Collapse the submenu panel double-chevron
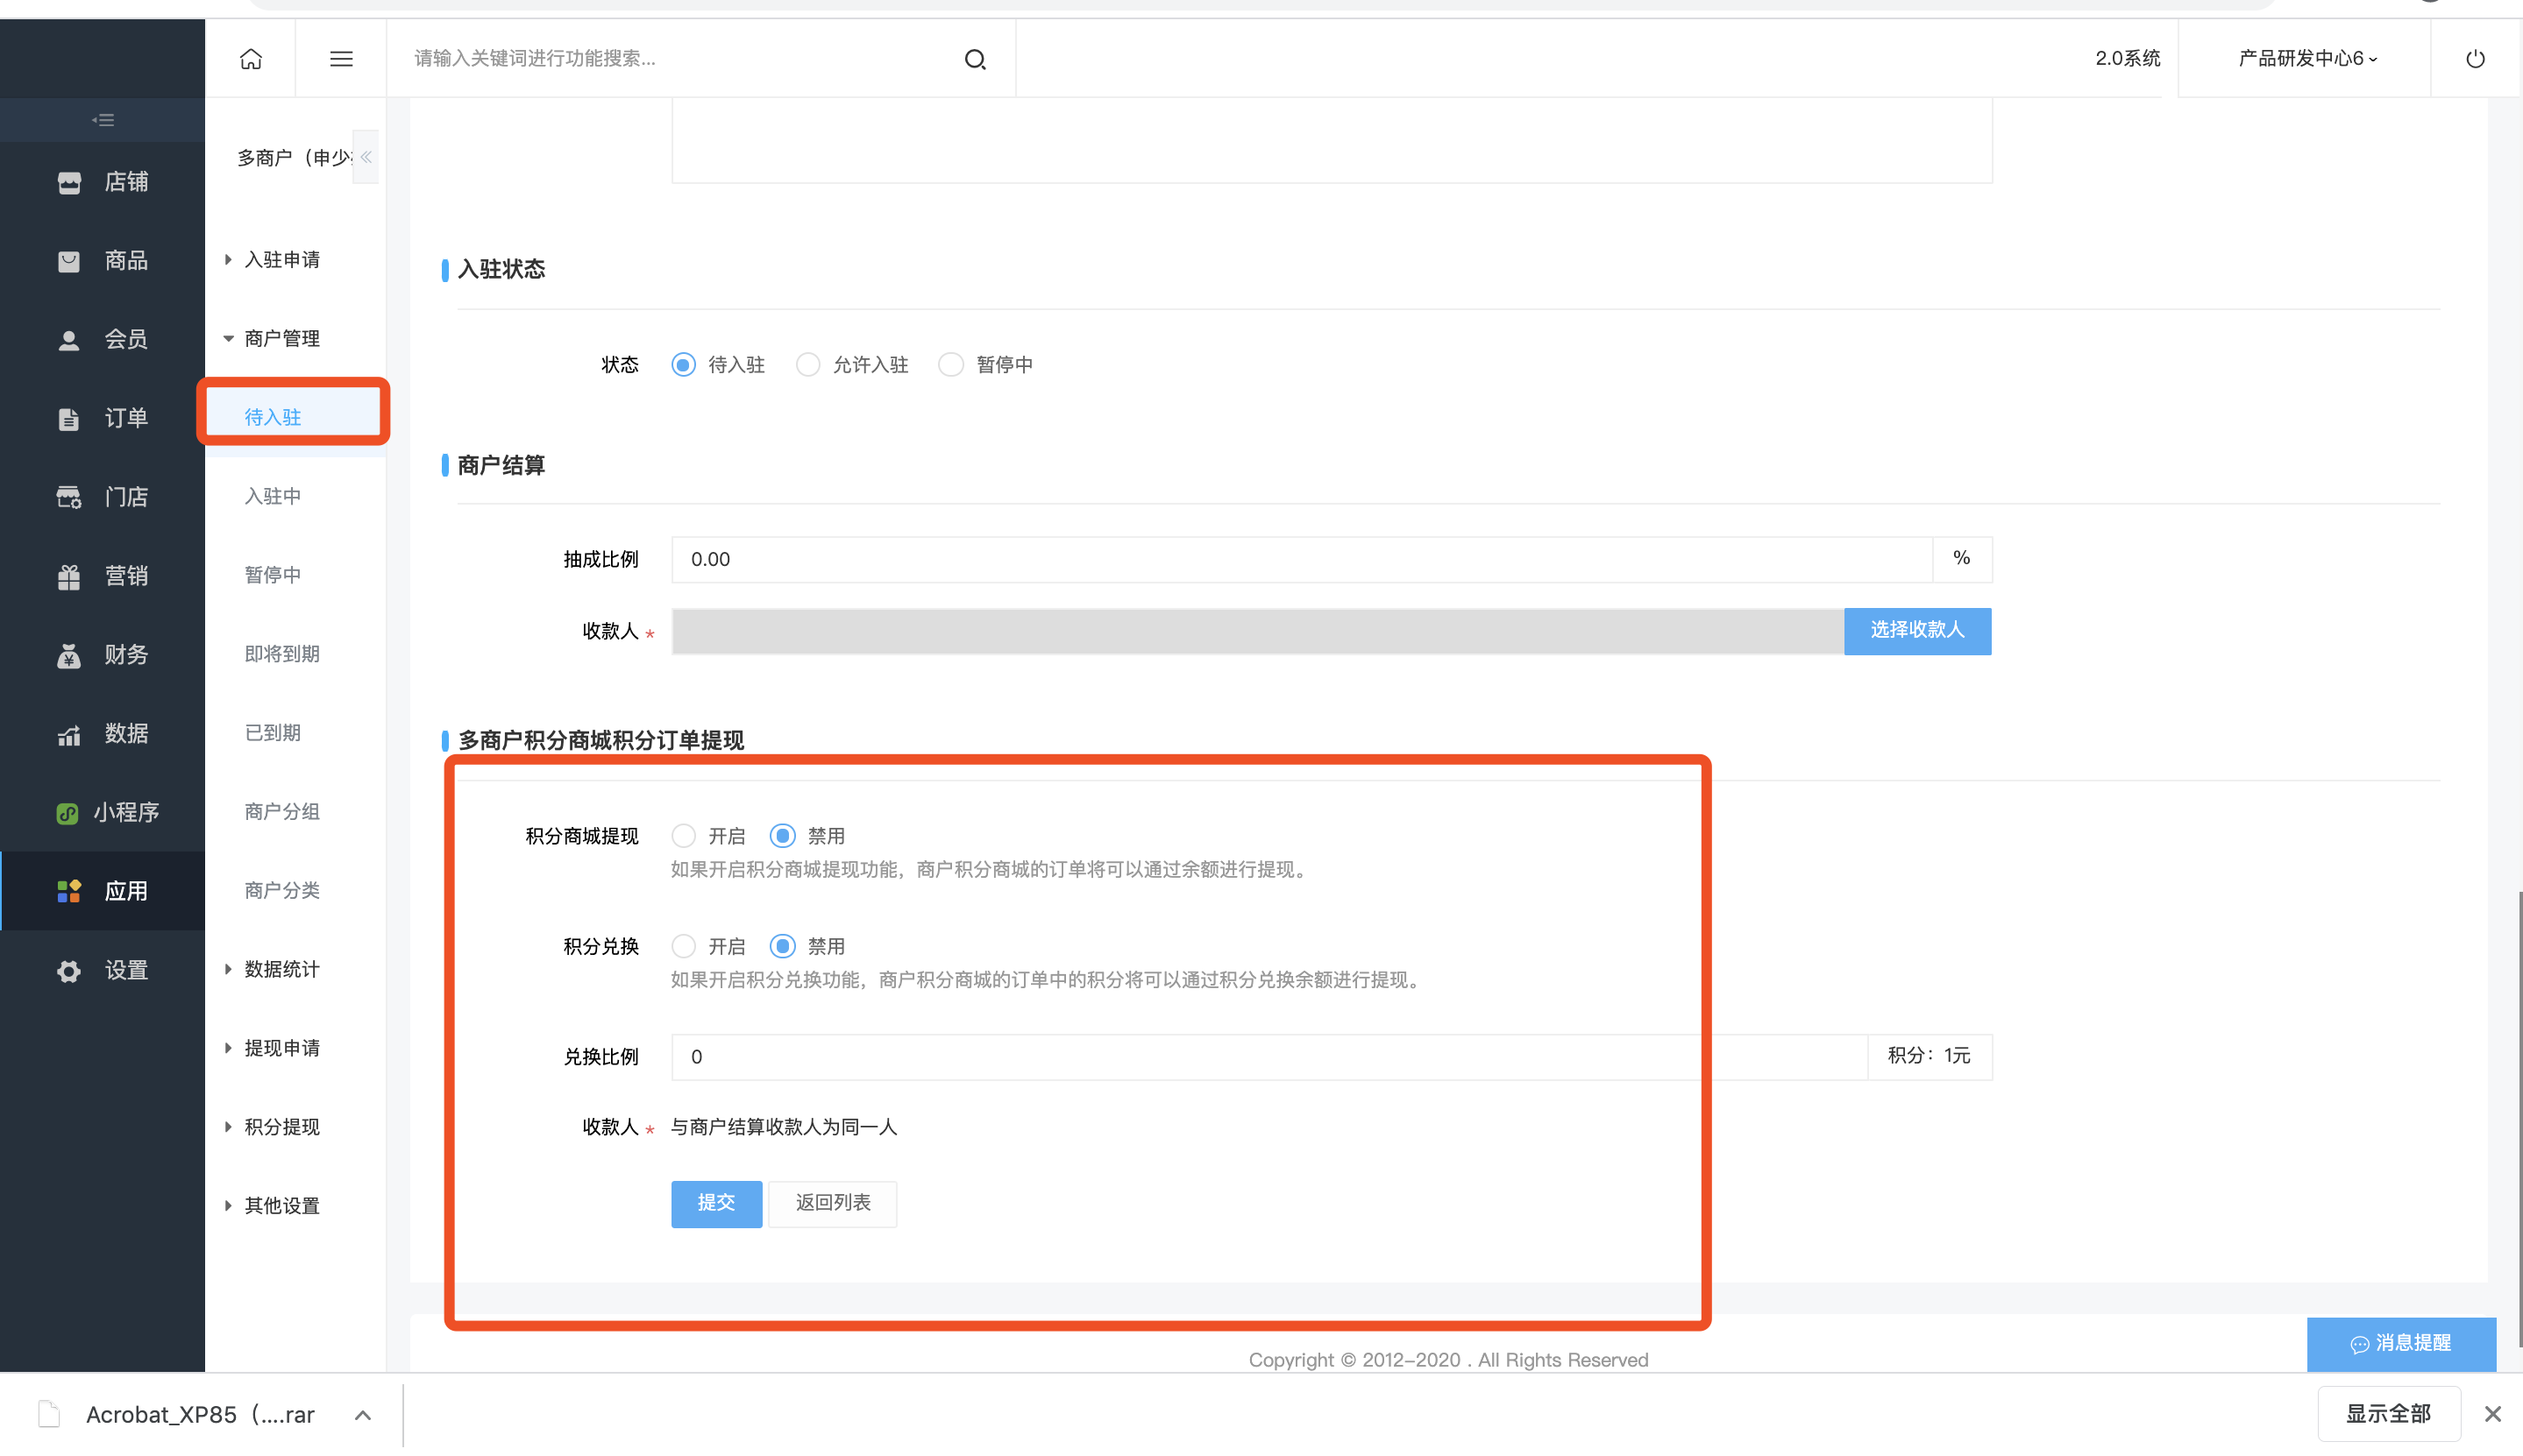The height and width of the screenshot is (1456, 2523). coord(366,157)
